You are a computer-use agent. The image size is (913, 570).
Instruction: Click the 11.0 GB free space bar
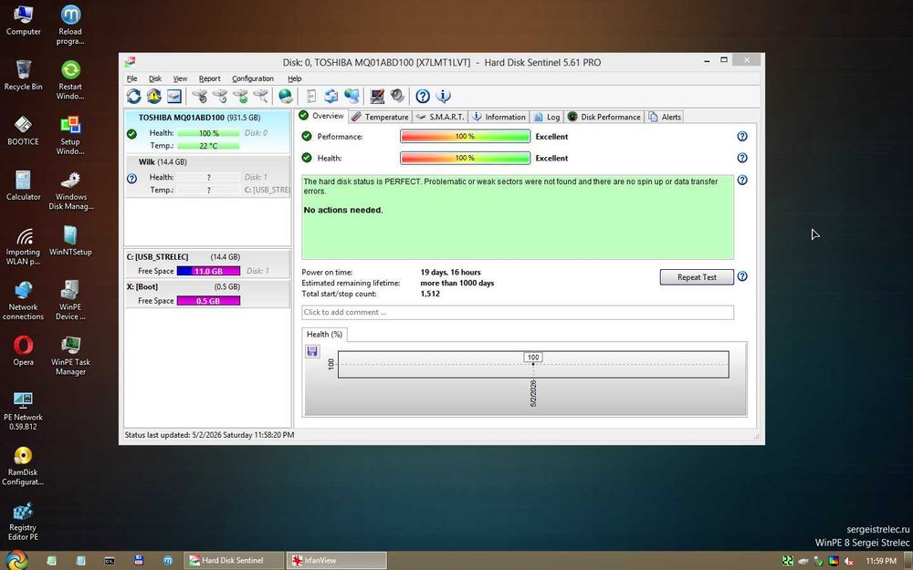click(208, 271)
